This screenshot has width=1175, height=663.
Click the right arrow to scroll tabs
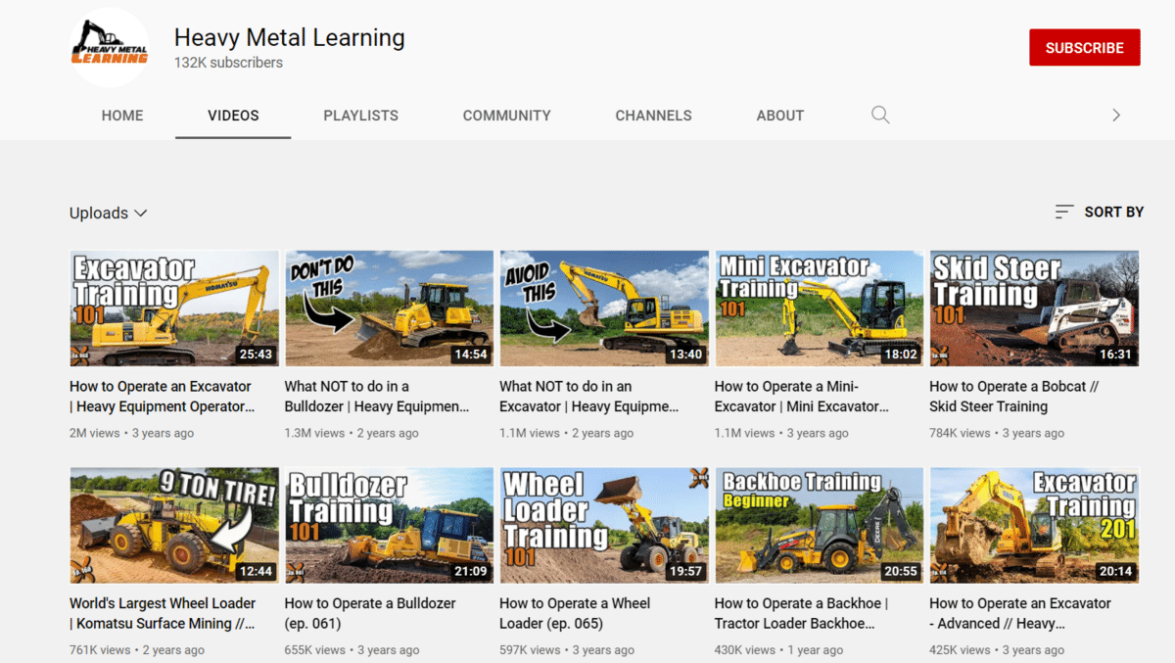[1115, 116]
